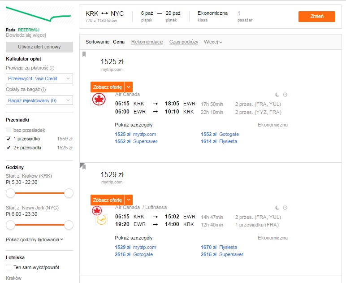Image resolution: width=346 pixels, height=283 pixels.
Task: Click the bookmark icon on 1525 zł offer
Action: coord(84,54)
